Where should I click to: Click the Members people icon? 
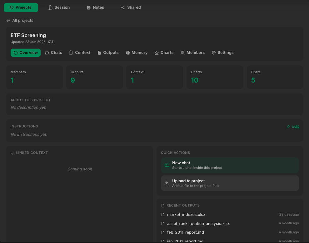182,53
